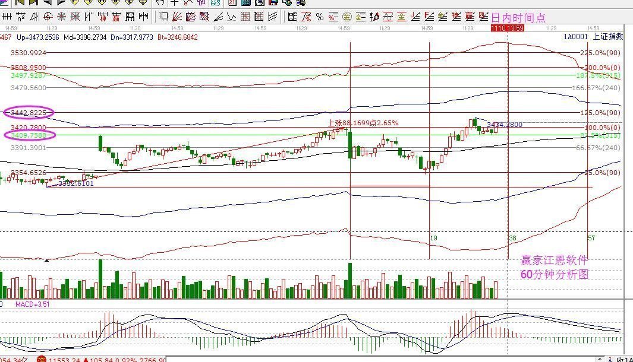Pick the angle lines tool
Screen dimensions: 633x362
tap(218, 17)
